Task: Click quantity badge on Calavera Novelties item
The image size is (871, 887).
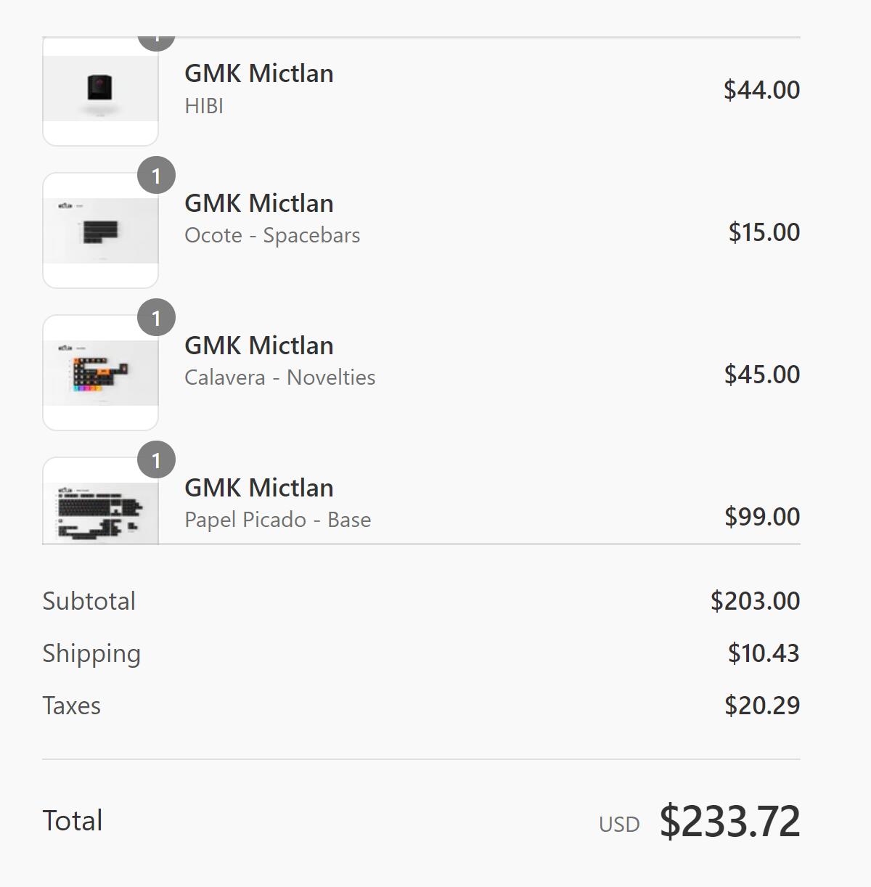Action: pos(156,318)
